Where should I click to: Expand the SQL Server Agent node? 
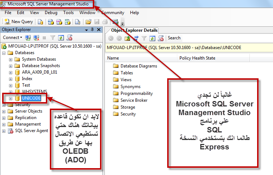pyautogui.click(x=4, y=131)
